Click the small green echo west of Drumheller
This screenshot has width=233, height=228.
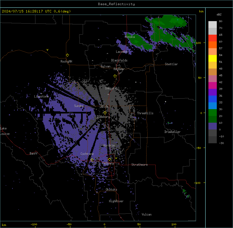pos(170,123)
